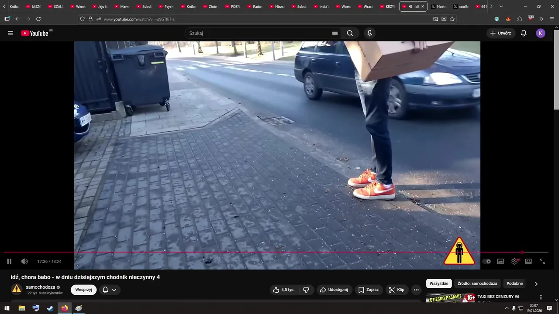Open the TAXI BEZ CENZURY #6 thumbnail
The width and height of the screenshot is (559, 314).
(451, 298)
